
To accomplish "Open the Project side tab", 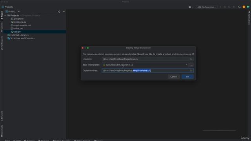I will pyautogui.click(x=2, y=15).
